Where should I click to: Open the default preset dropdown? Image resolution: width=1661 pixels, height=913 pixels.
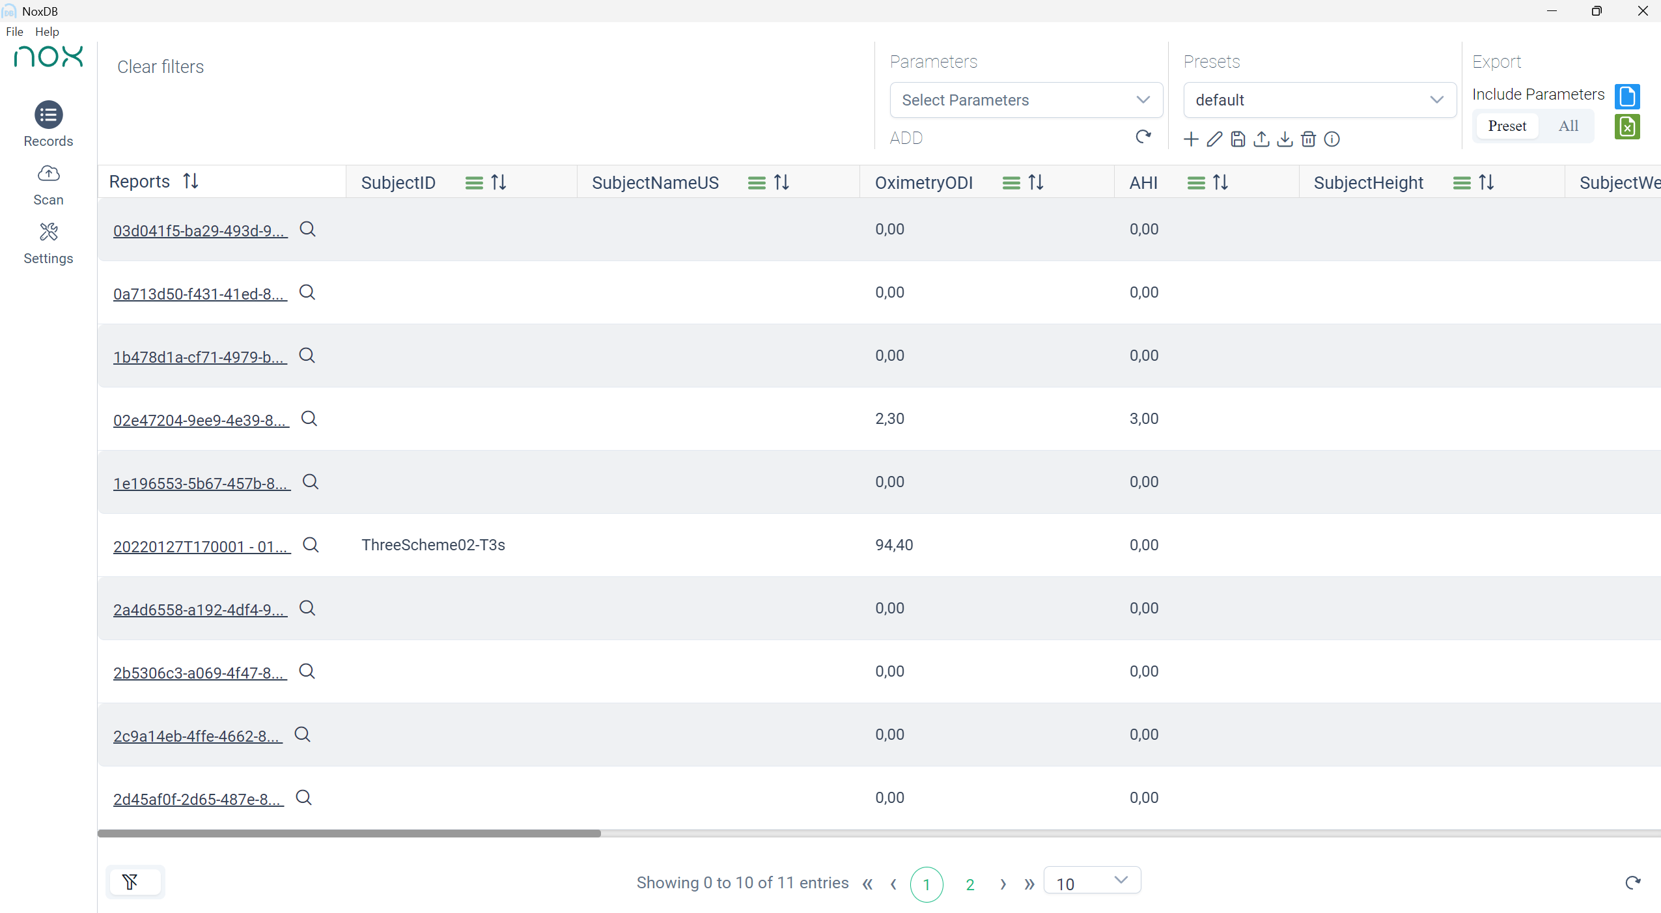[1317, 100]
